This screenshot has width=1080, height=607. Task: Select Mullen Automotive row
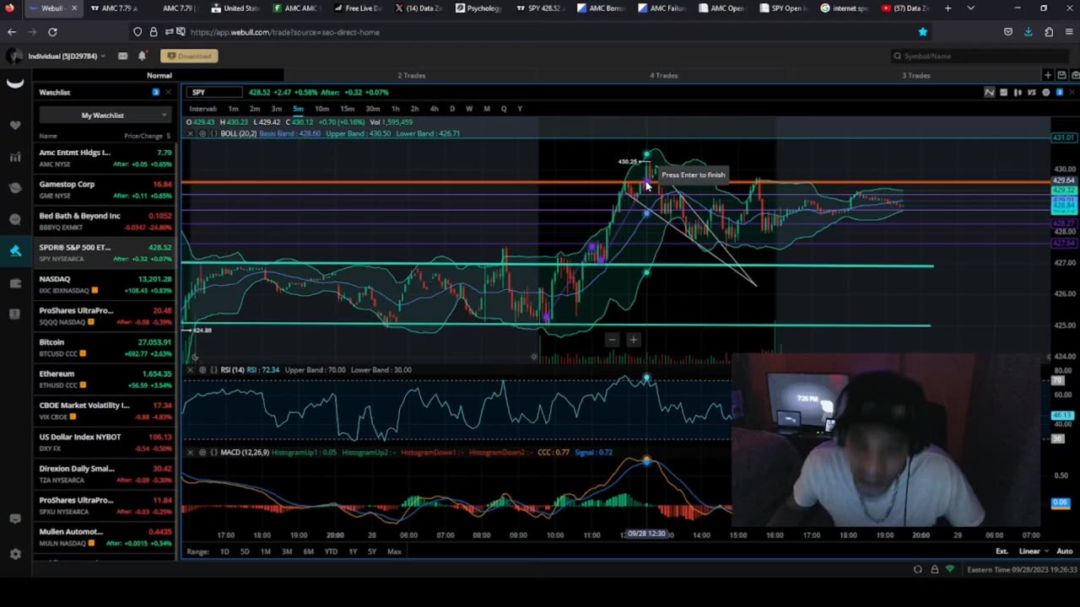(x=105, y=537)
